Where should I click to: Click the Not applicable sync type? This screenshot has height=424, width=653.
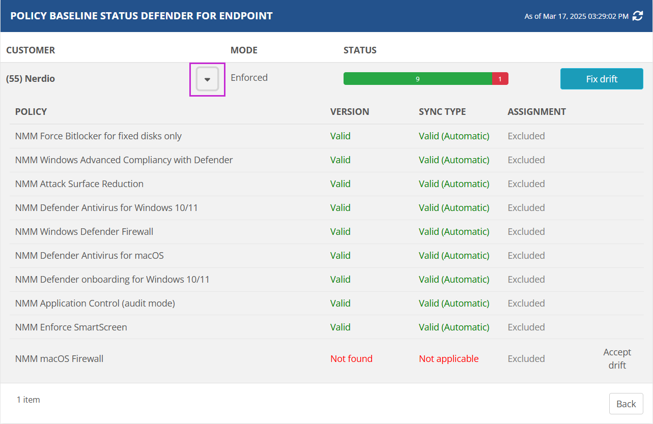tap(449, 358)
